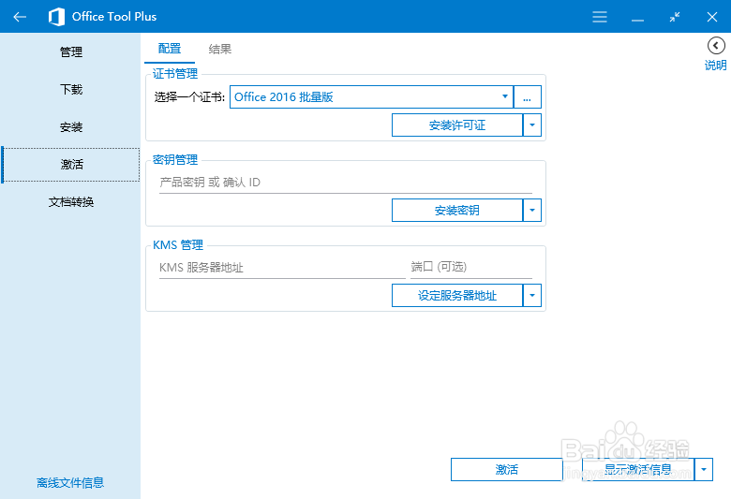The height and width of the screenshot is (499, 731).
Task: Click the 显示激活信息 button
Action: (x=638, y=470)
